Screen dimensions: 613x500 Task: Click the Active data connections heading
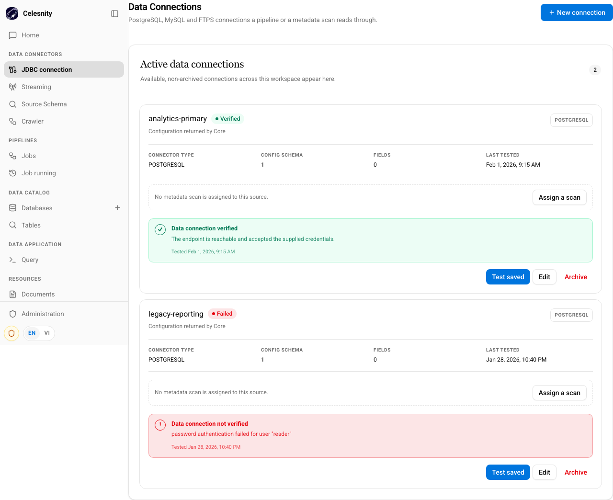192,64
